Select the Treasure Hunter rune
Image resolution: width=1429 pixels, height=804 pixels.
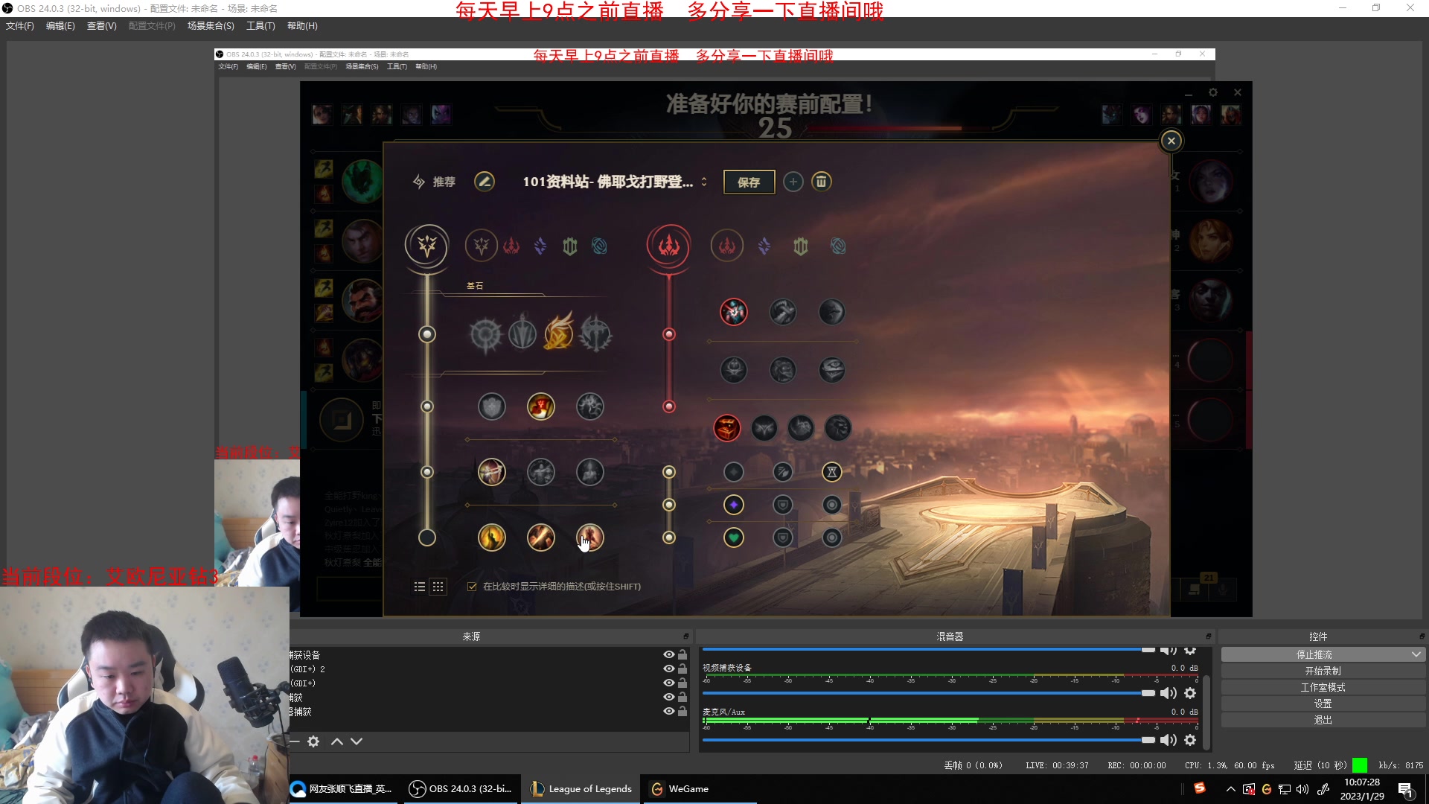(727, 428)
